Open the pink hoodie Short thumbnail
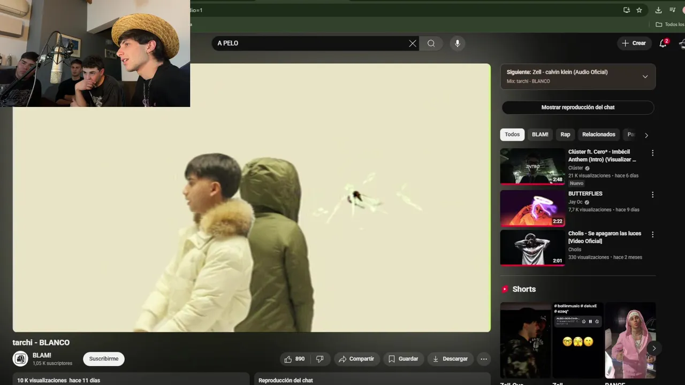685x385 pixels. tap(630, 340)
